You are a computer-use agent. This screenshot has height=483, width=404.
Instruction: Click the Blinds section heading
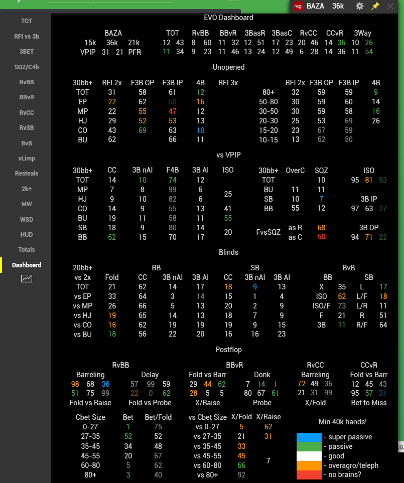[228, 252]
